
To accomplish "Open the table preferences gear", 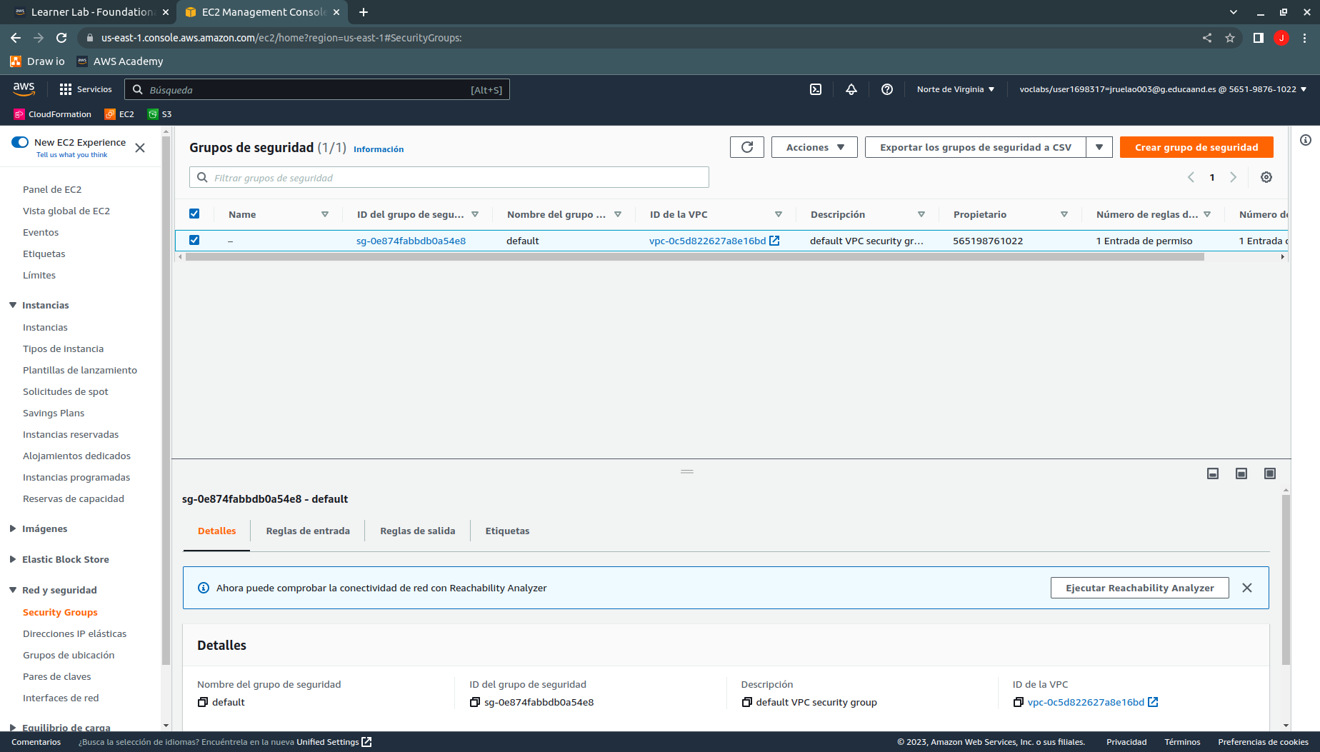I will tap(1266, 177).
